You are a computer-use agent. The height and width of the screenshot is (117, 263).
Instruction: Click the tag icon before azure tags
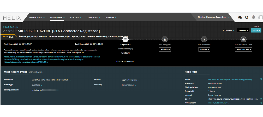tap(20, 36)
